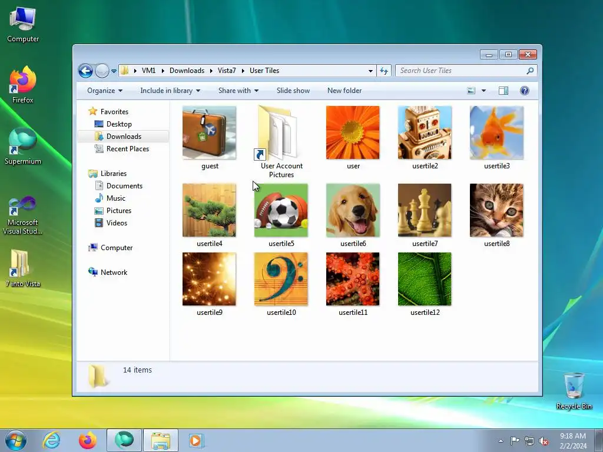Expand the arrow after Vista7 breadcrumb
603x452 pixels.
(x=243, y=71)
